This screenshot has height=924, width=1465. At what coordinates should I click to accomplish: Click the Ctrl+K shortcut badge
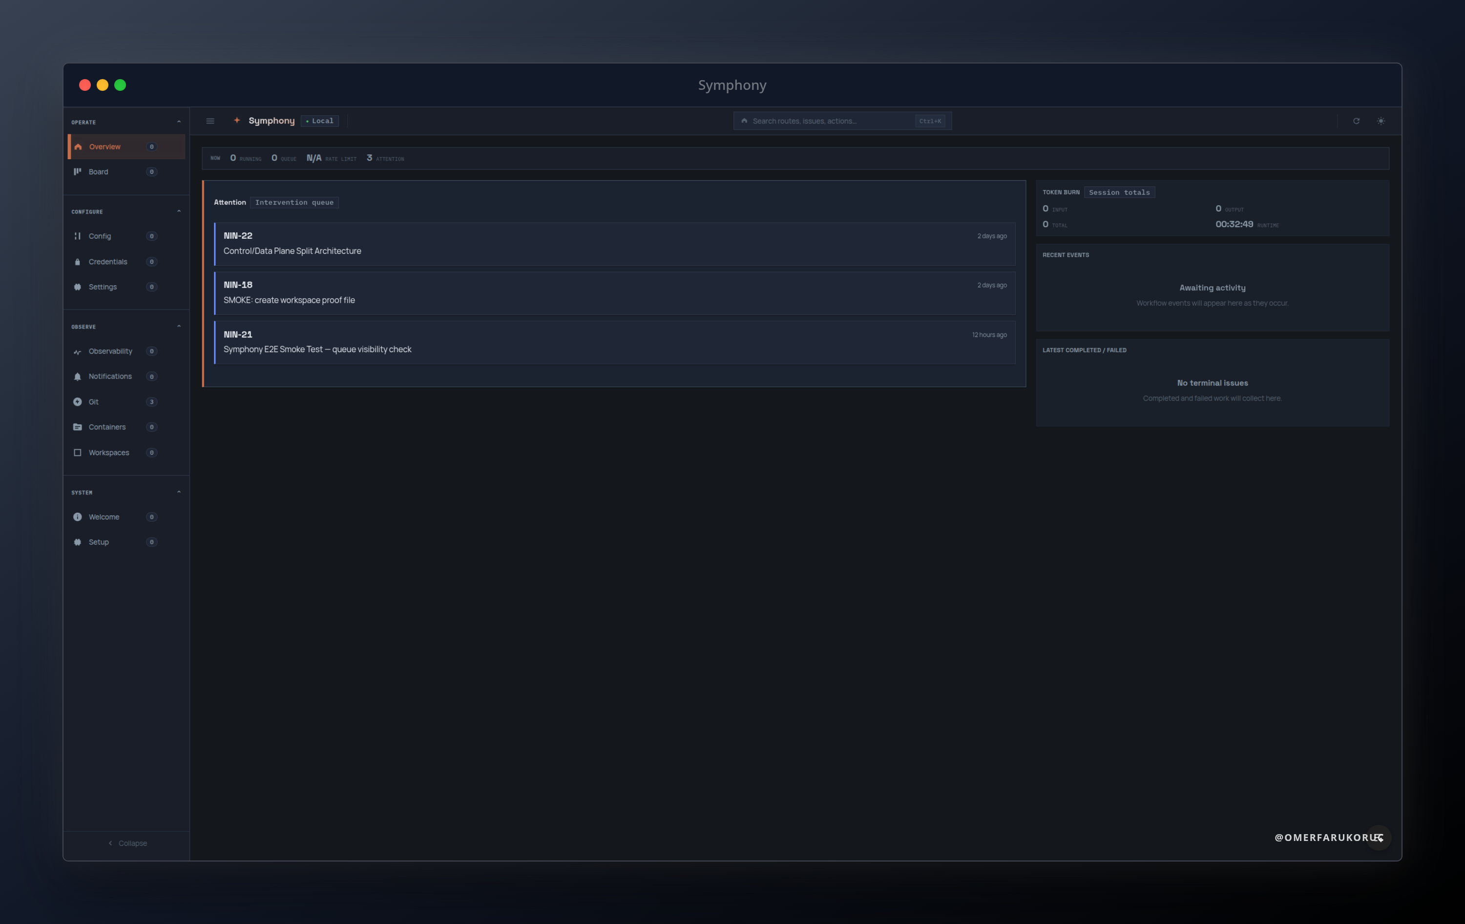click(x=930, y=121)
